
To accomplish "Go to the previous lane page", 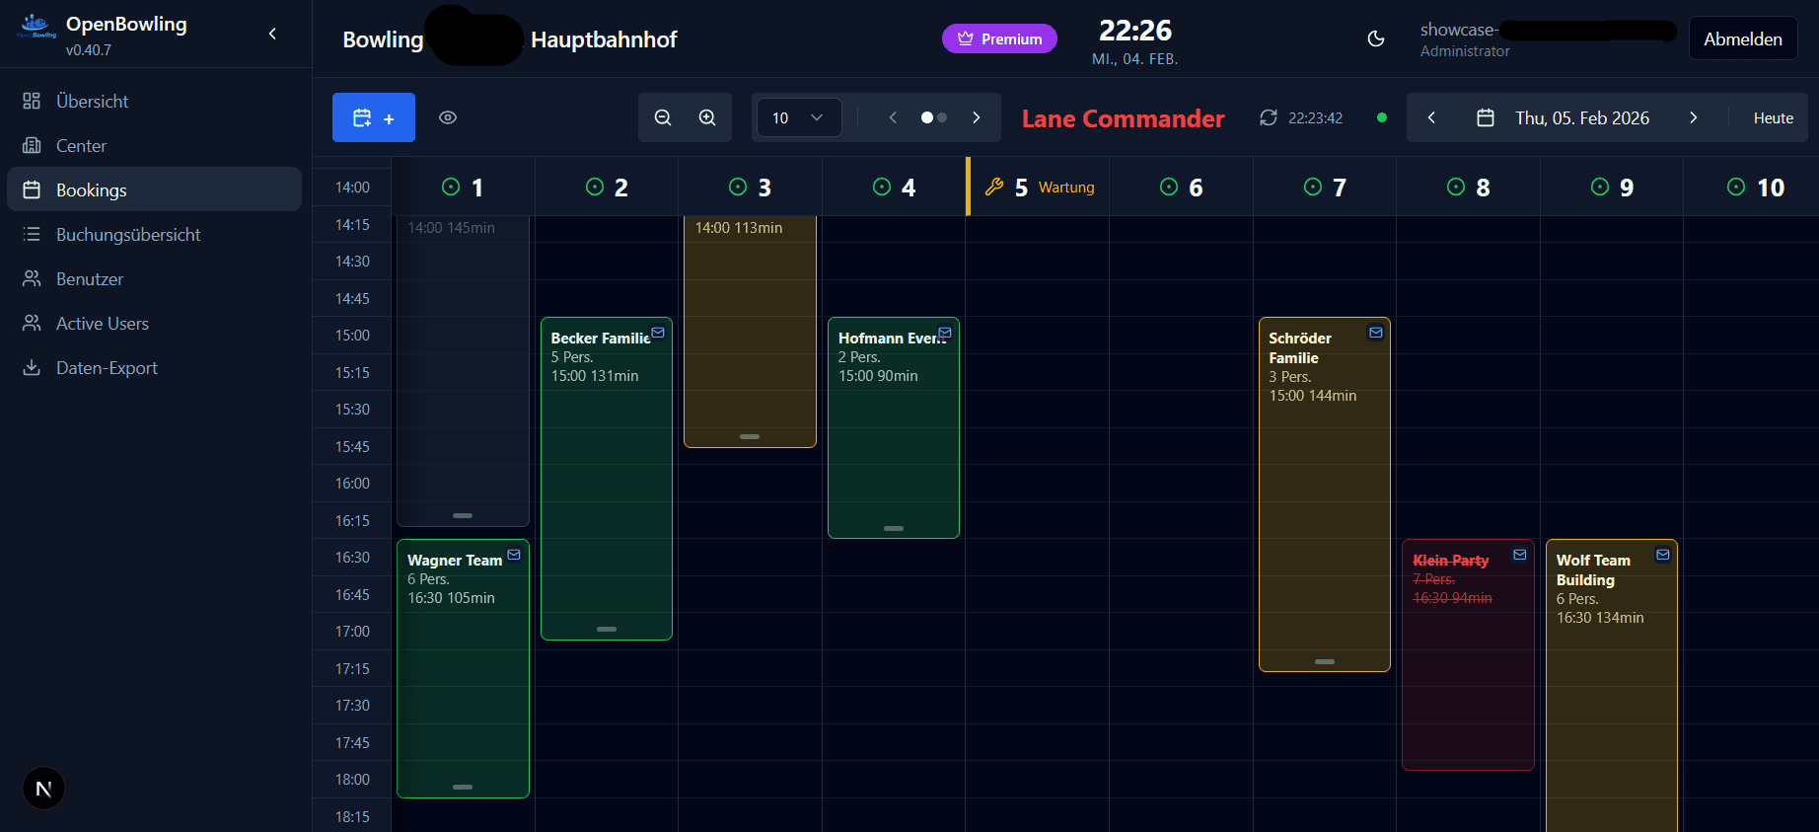I will 893,117.
